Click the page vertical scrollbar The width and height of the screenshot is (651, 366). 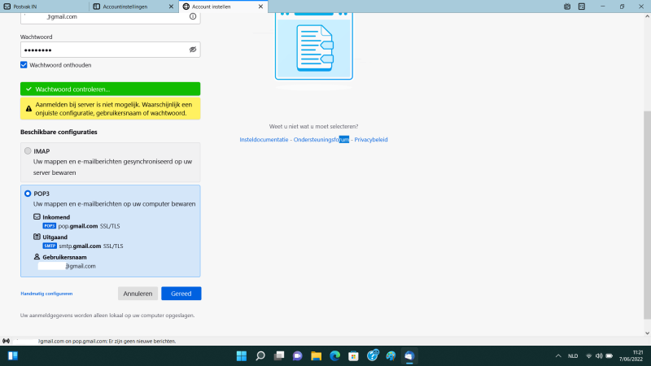[x=647, y=215]
